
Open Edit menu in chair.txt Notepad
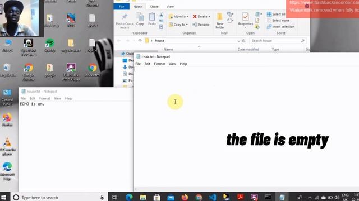[x=147, y=64]
